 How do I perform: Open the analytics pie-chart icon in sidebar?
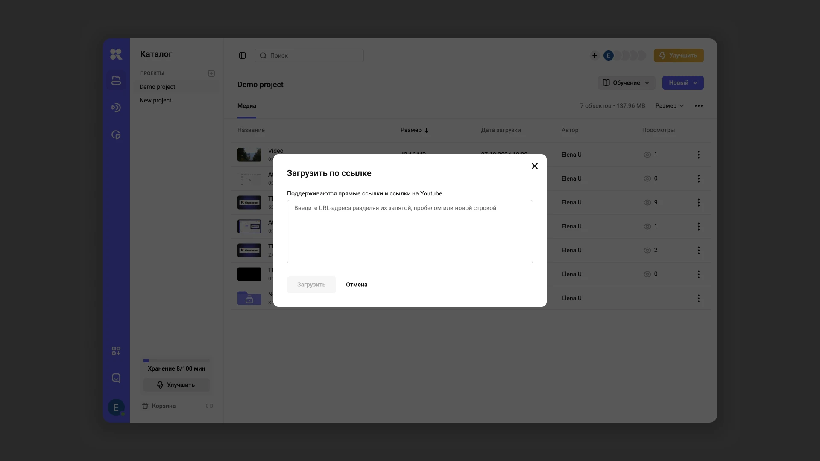pyautogui.click(x=116, y=135)
